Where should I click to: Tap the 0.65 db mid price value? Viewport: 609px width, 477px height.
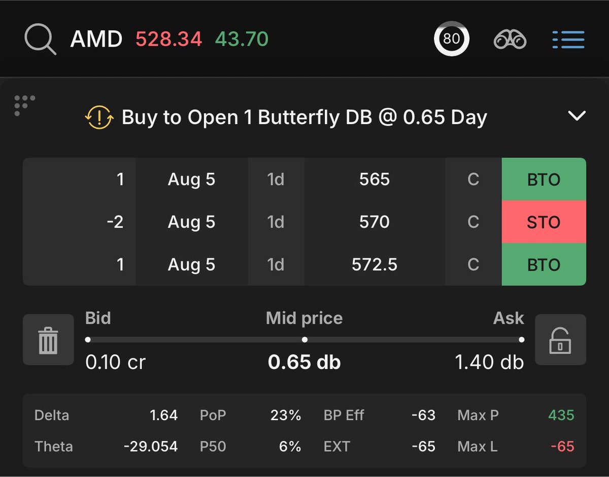coord(304,362)
